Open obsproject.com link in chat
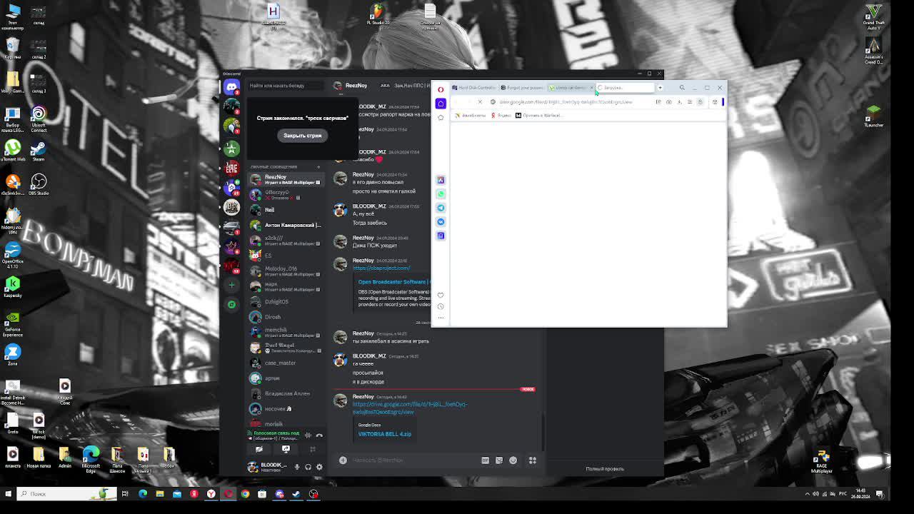This screenshot has width=914, height=514. [381, 268]
